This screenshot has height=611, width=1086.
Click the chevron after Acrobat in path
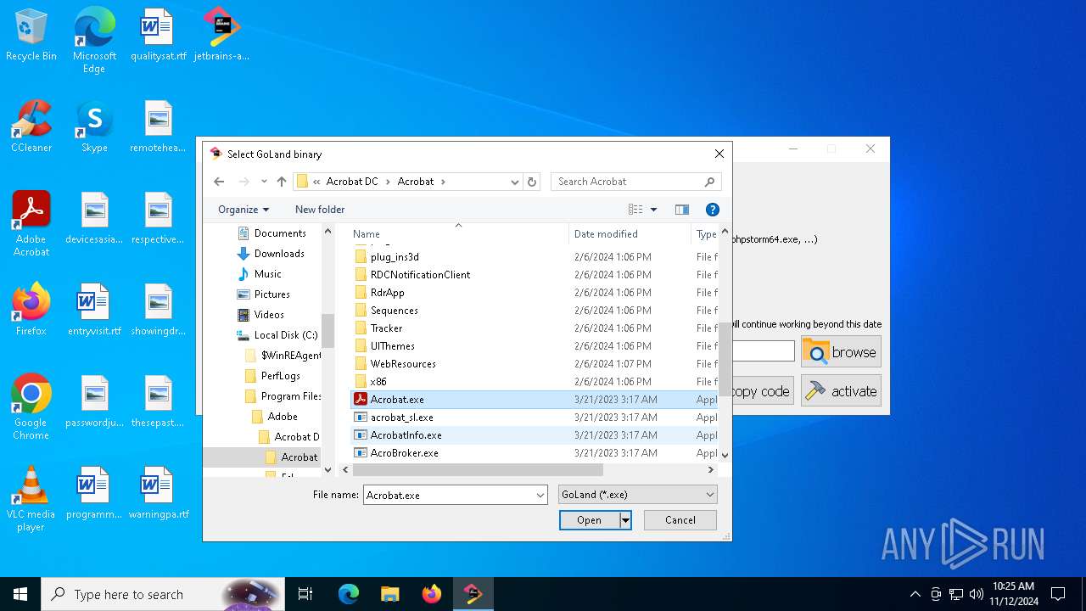pyautogui.click(x=443, y=182)
